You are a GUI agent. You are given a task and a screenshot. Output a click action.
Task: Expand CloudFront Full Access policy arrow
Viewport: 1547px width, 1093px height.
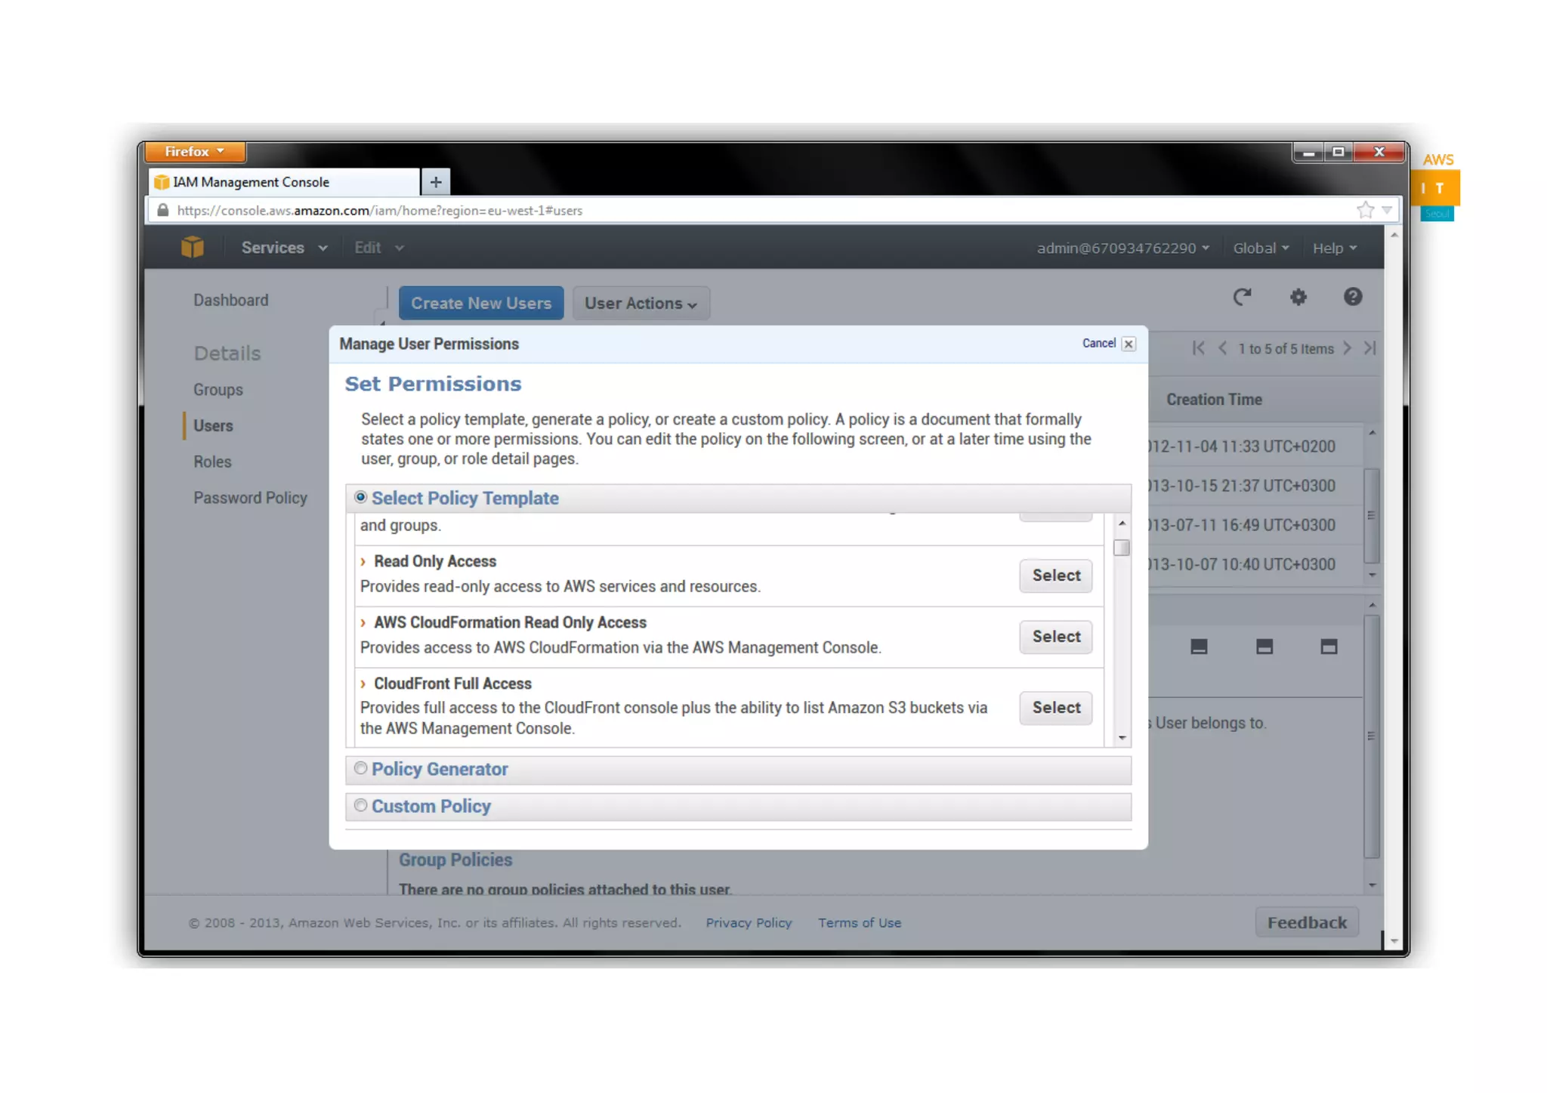(363, 684)
